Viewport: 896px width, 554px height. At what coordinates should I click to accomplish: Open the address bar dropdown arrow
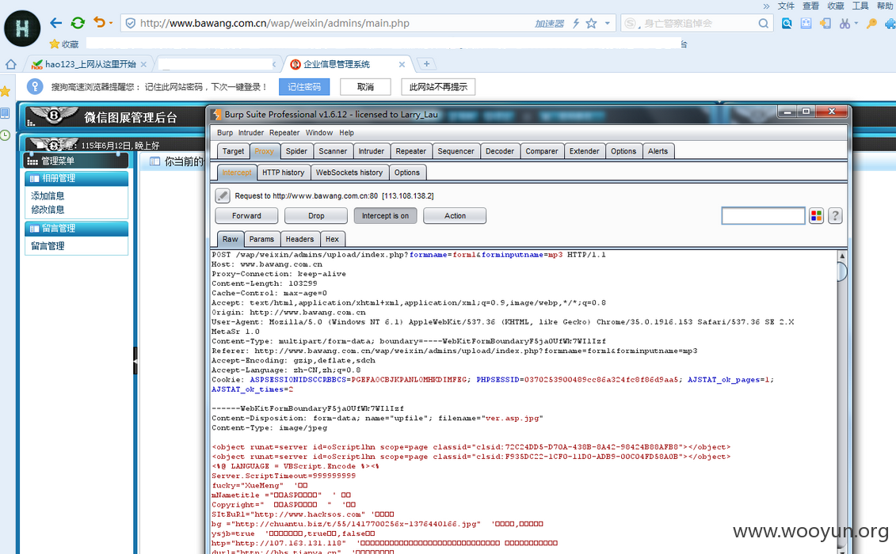(x=608, y=24)
